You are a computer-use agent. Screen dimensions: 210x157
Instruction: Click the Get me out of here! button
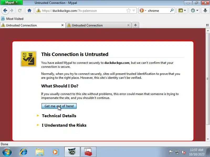click(59, 106)
